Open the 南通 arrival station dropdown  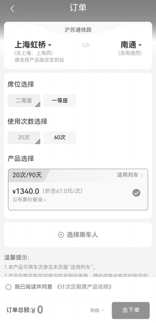point(131,45)
